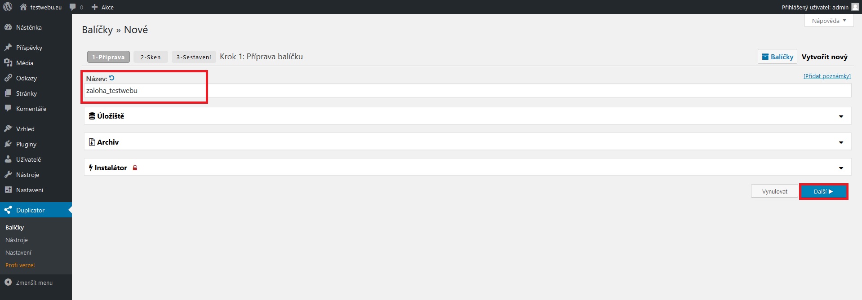Expand the Instalátor section arrow
The width and height of the screenshot is (862, 300).
coord(841,168)
